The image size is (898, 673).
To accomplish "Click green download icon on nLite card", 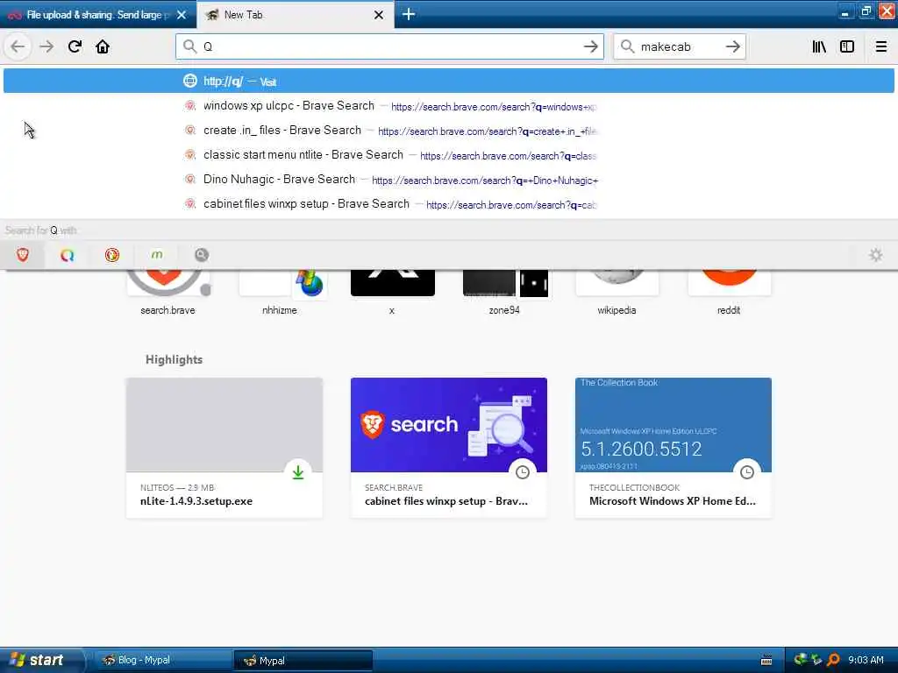I will point(298,472).
